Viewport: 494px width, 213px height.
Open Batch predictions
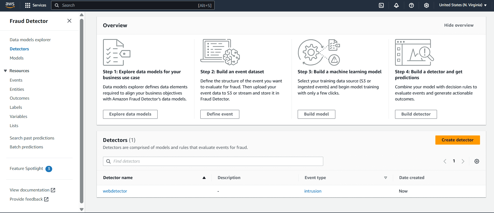pos(26,147)
